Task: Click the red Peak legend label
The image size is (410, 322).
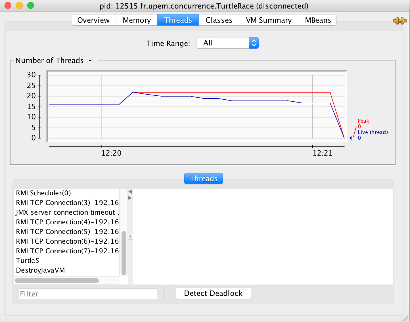Action: [x=363, y=121]
